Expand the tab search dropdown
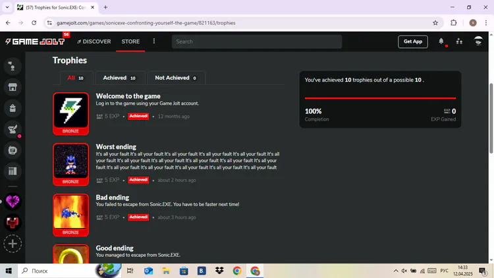Viewport: 494px width, 278px height. click(7, 7)
